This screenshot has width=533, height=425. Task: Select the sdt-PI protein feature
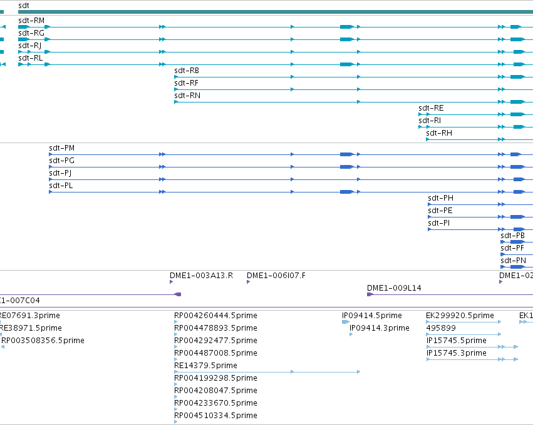click(x=439, y=224)
